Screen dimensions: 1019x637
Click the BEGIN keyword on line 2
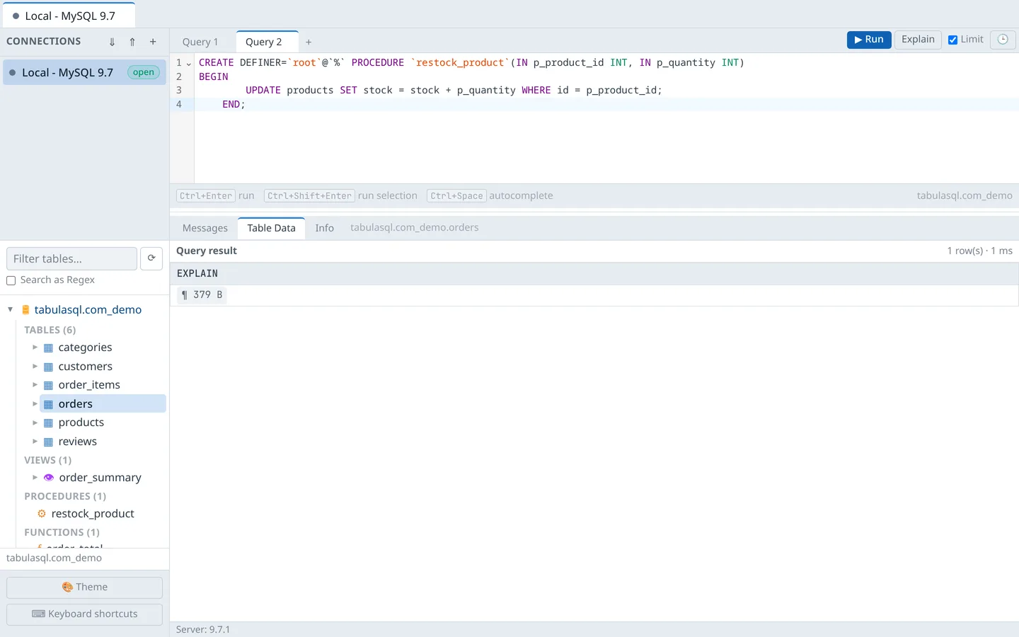(x=214, y=77)
